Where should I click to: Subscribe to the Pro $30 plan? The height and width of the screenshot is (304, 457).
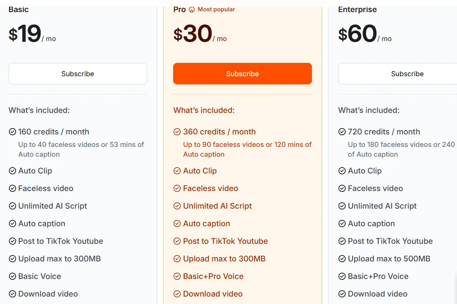tap(242, 74)
